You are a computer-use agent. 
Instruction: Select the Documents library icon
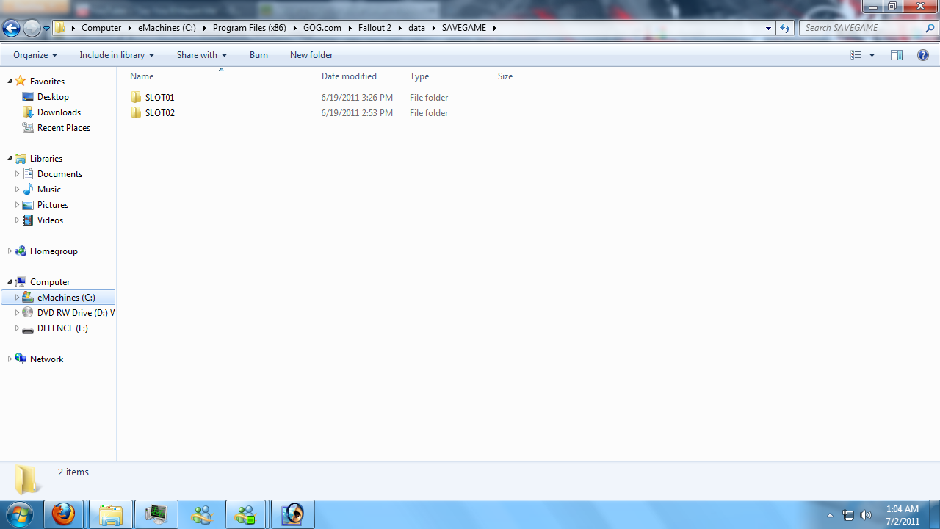(x=28, y=174)
